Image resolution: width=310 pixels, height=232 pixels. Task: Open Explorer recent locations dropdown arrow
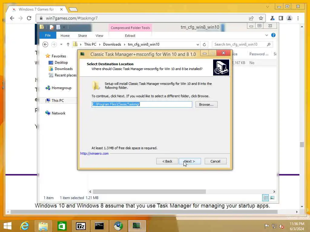point(61,44)
